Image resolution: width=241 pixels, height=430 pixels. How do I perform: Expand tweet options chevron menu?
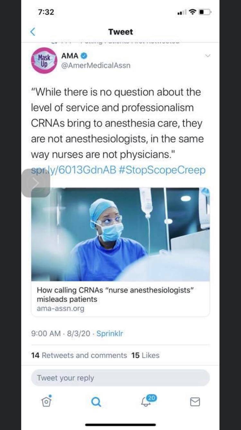pos(208,56)
